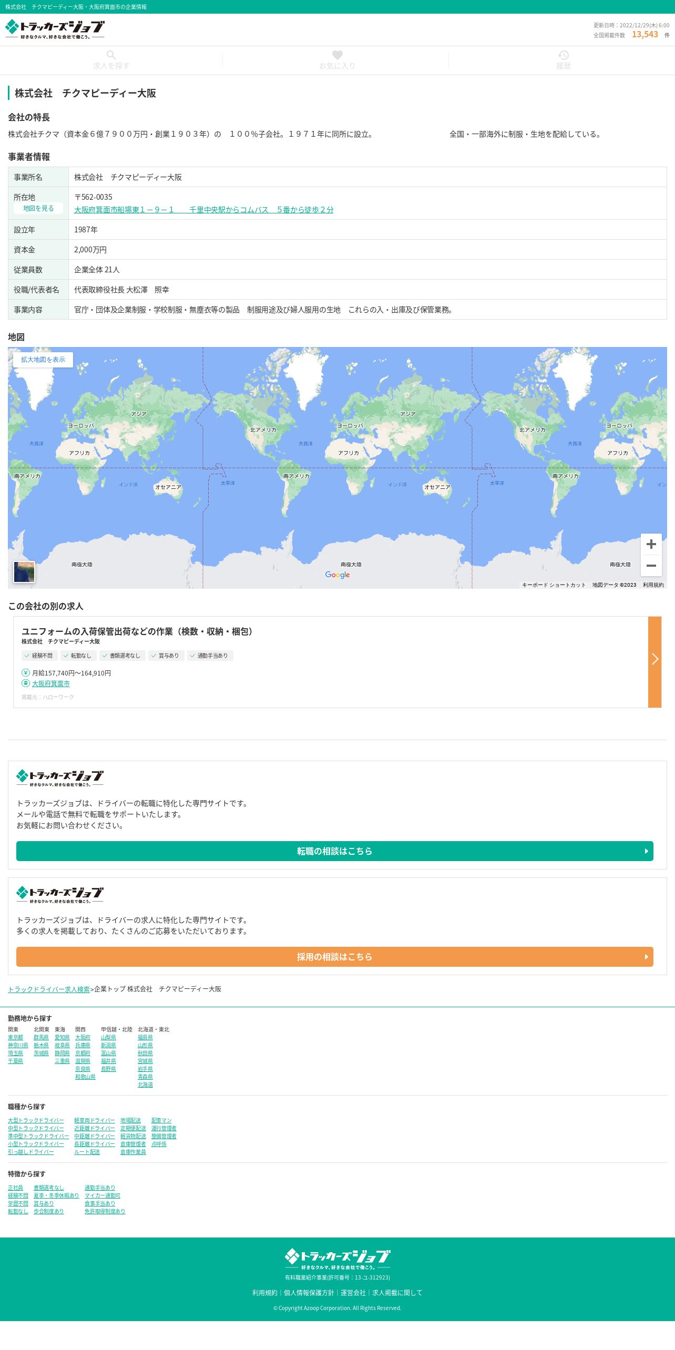The image size is (675, 1350).
Task: Open キーボード ショートカット on the map
Action: pos(554,585)
